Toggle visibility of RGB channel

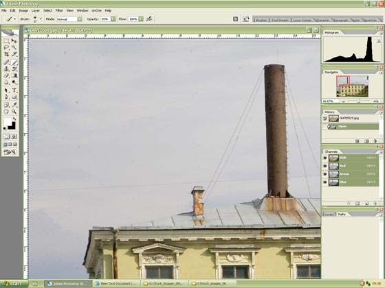click(x=325, y=158)
